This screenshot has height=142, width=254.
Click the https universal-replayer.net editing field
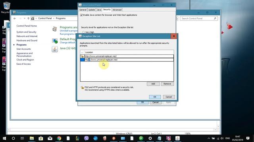pos(129,60)
